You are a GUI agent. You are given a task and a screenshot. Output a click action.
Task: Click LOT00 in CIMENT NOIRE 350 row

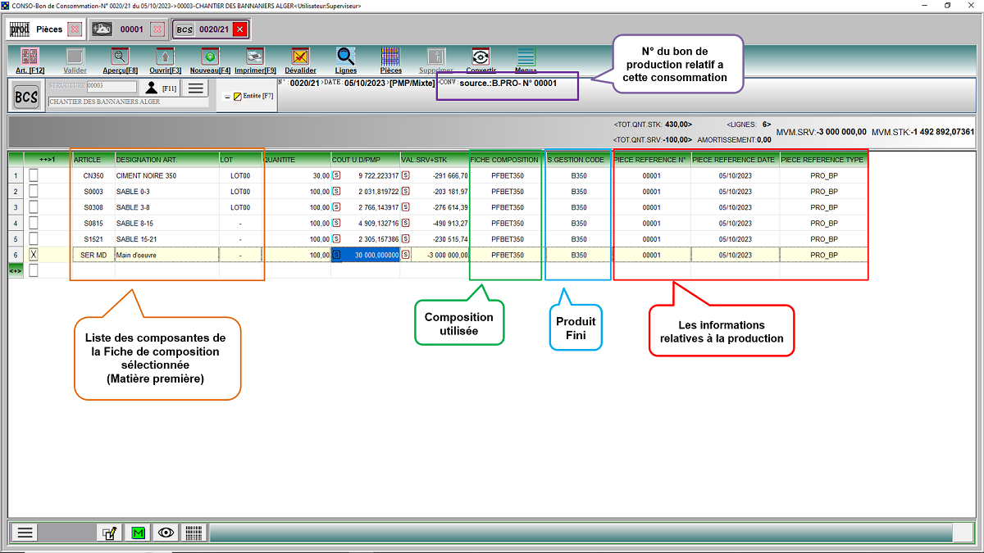coord(240,175)
